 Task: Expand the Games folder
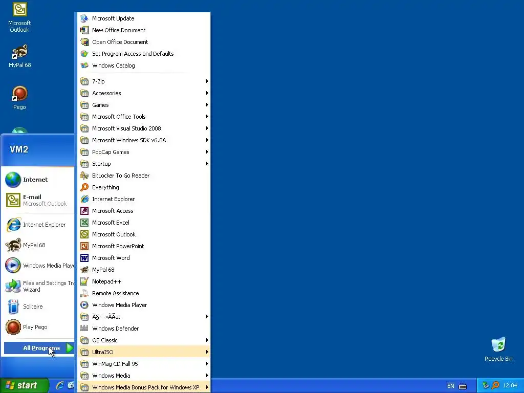click(144, 105)
